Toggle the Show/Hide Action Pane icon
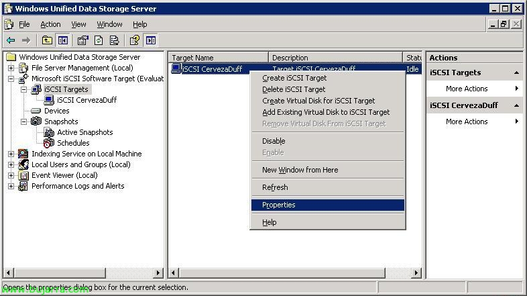The width and height of the screenshot is (527, 296). [x=150, y=40]
